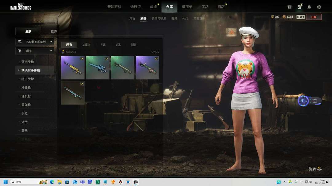Select the 手枪 category
Image resolution: width=332 pixels, height=186 pixels.
coord(35,113)
